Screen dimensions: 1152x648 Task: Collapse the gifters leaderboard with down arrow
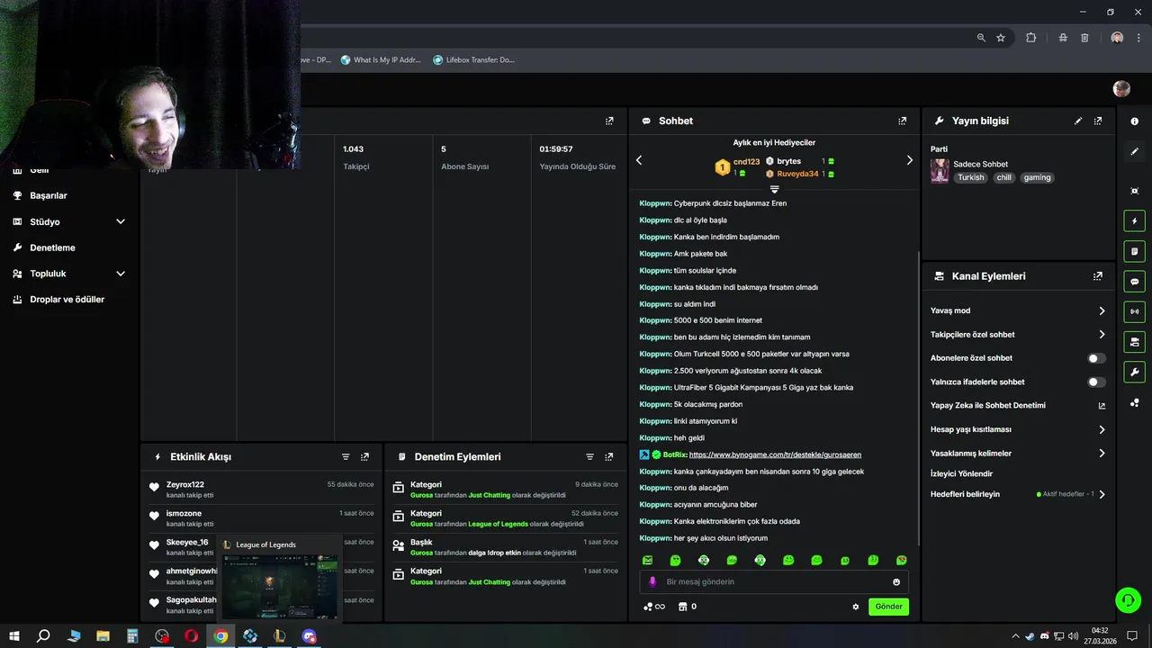pyautogui.click(x=774, y=189)
